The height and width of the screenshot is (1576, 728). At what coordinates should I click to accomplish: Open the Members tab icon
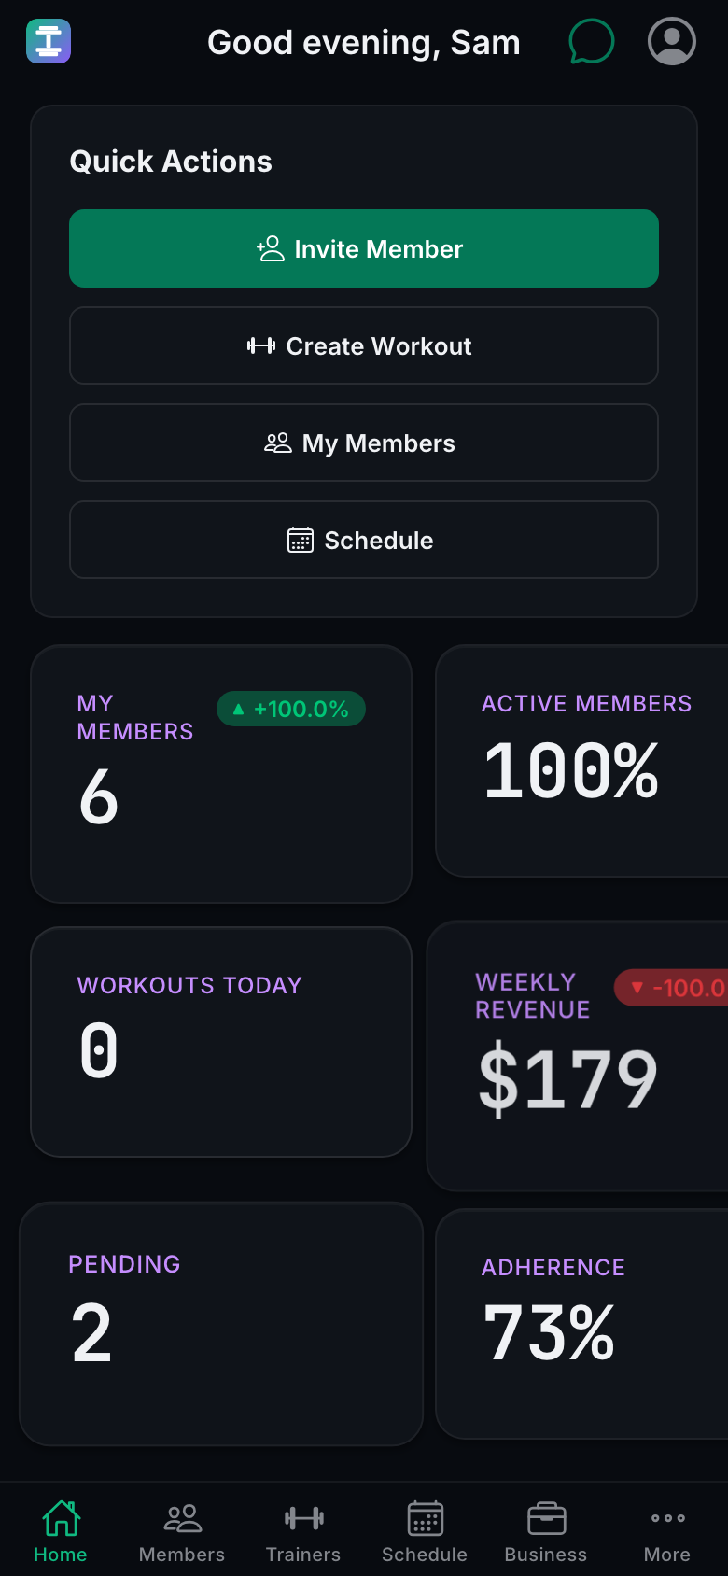point(182,1531)
